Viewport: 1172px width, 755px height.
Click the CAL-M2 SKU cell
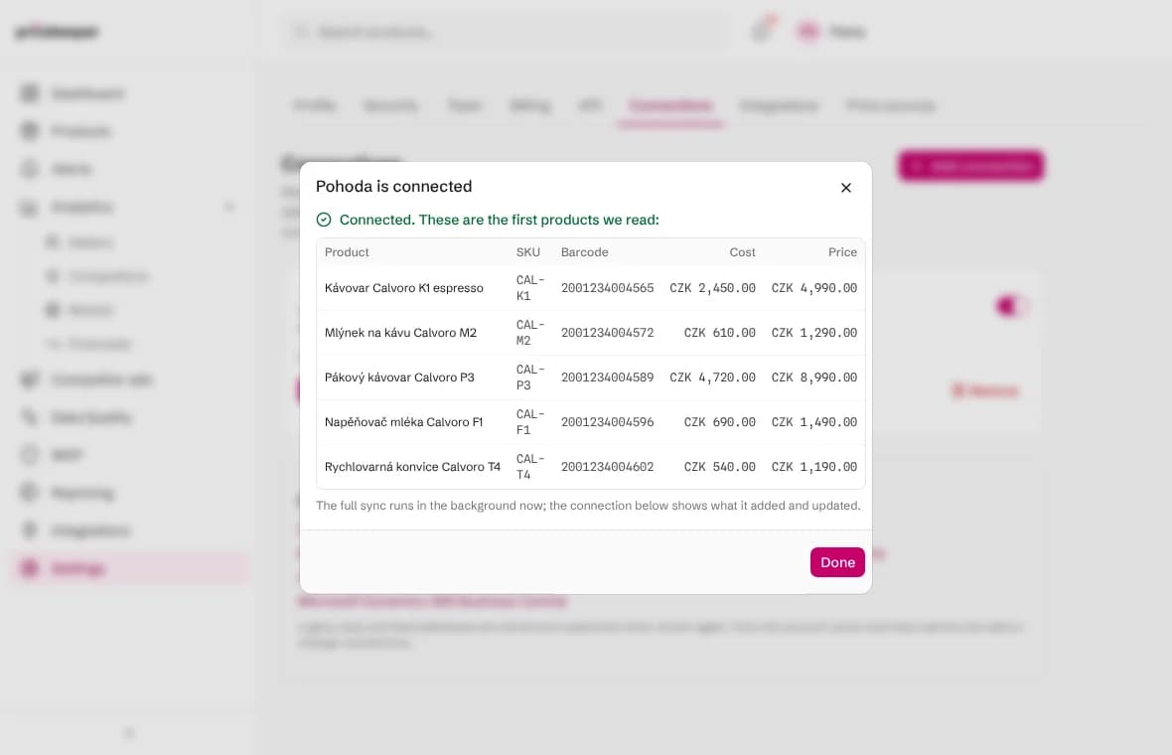coord(530,333)
